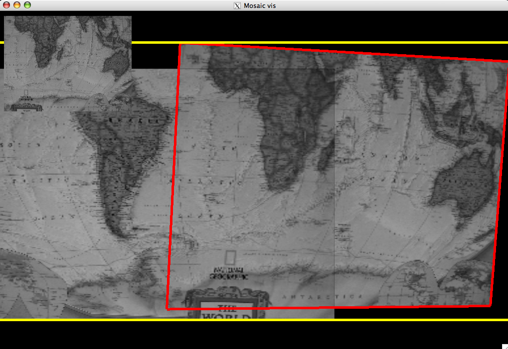
Task: Click the Mosaic vis title text
Action: [260, 5]
